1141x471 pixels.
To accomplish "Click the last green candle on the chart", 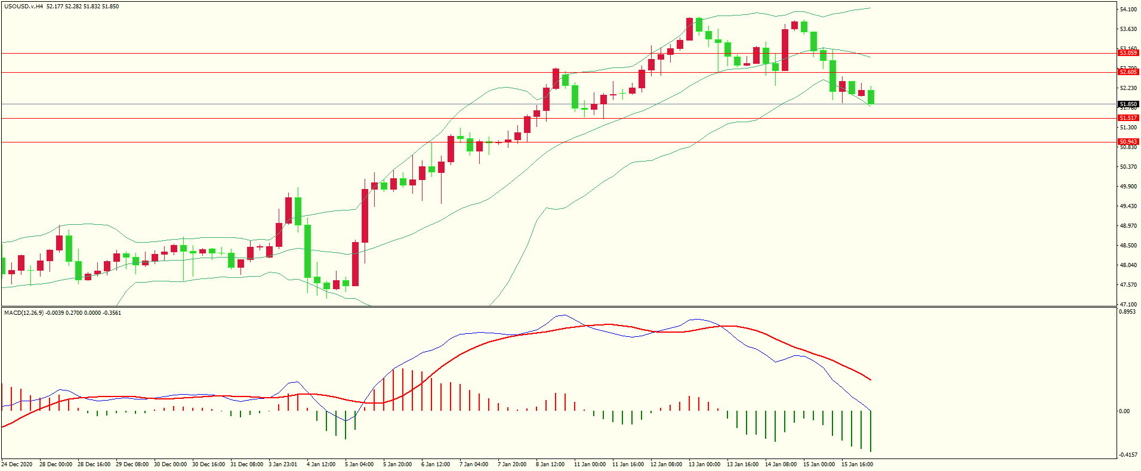I will 871,97.
